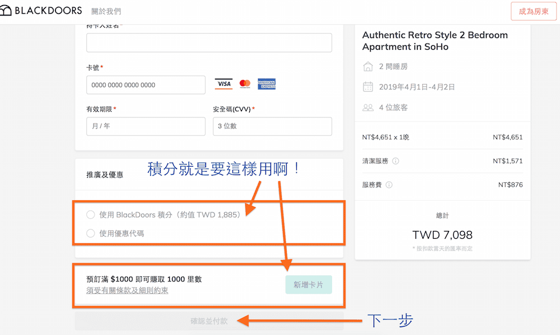Image resolution: width=560 pixels, height=335 pixels.
Task: Select 使用優惠代碼 radio option
Action: point(91,233)
